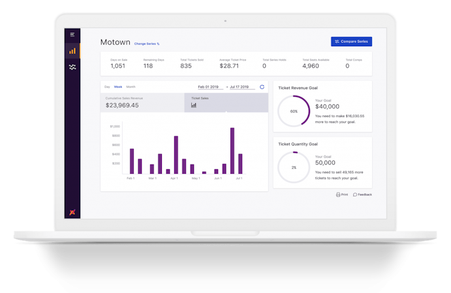
Task: Click the $23,969.45 cumulative revenue value
Action: pos(122,105)
